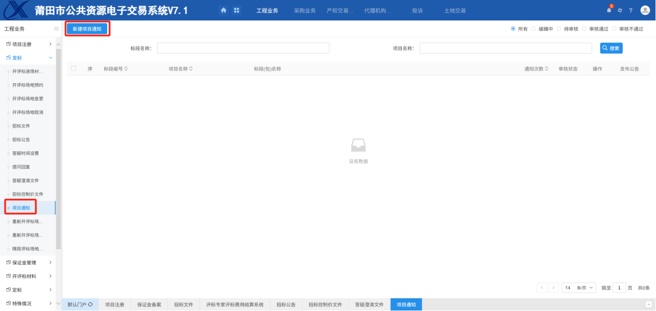Select the 编辑中 radio filter
This screenshot has width=656, height=311.
click(533, 29)
